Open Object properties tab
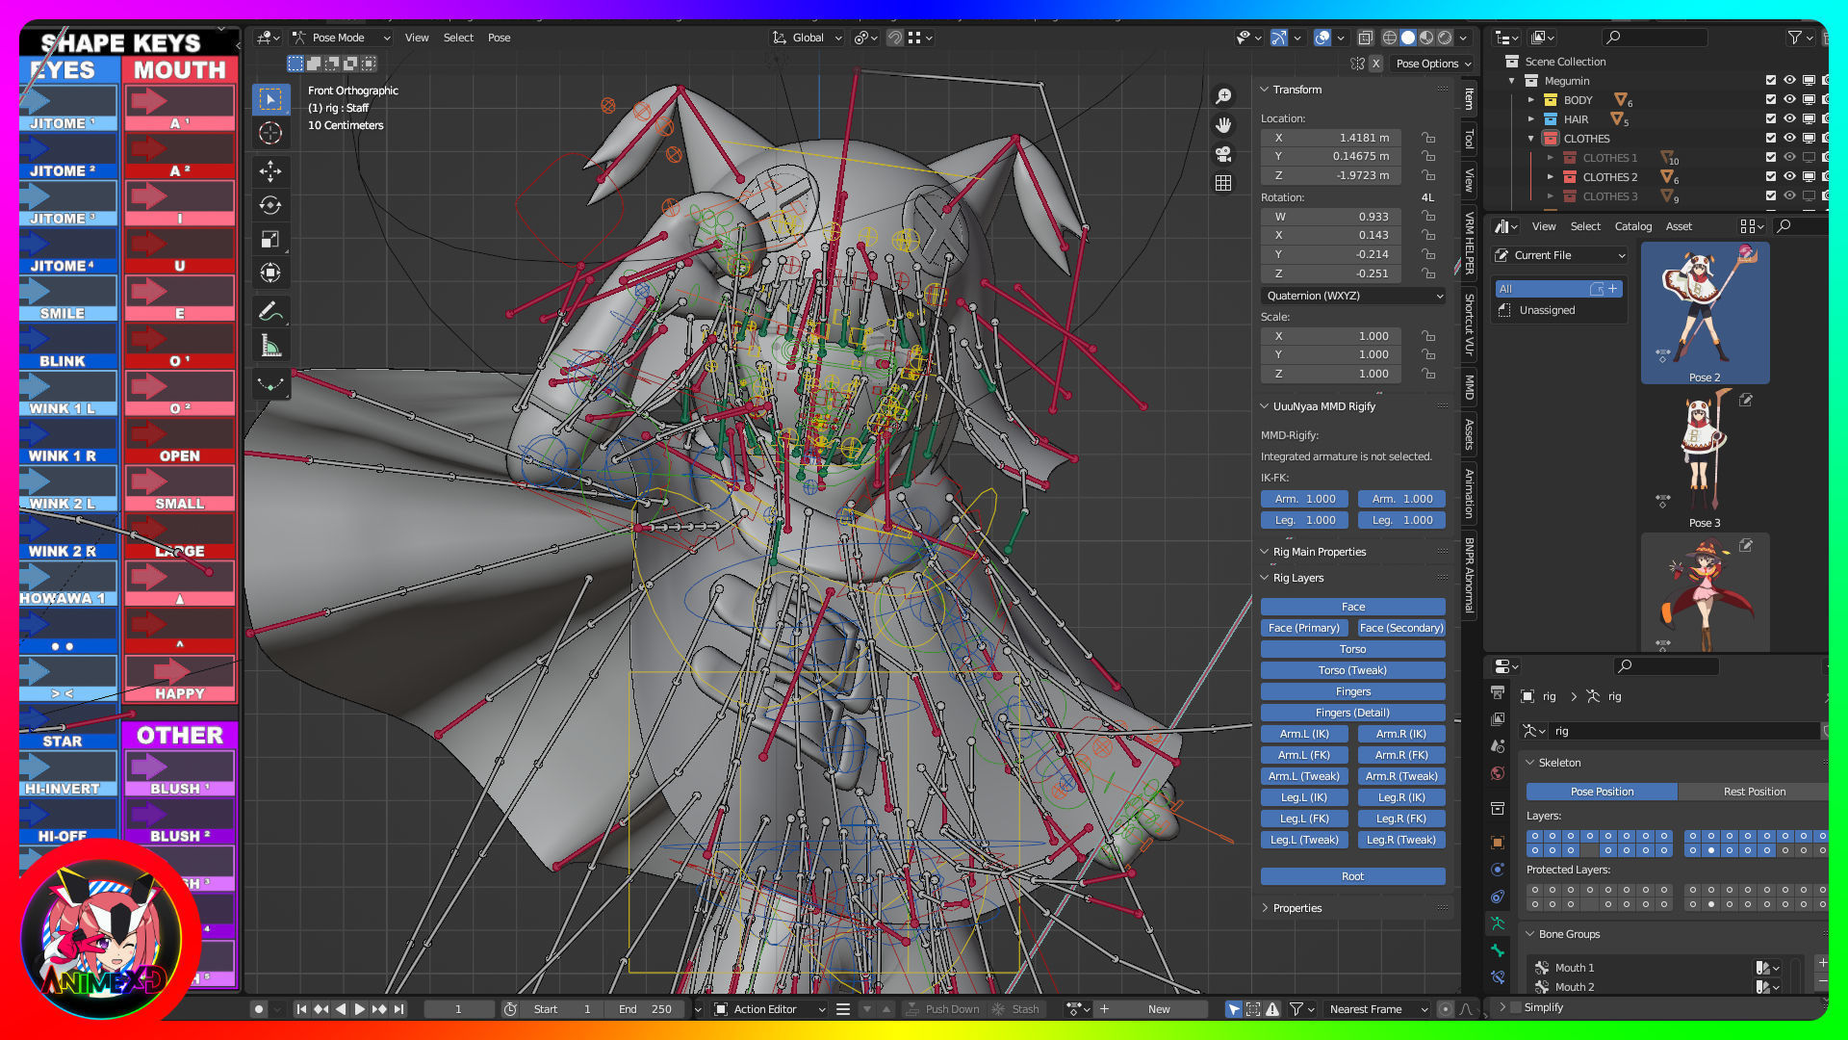Image resolution: width=1848 pixels, height=1040 pixels. pyautogui.click(x=1498, y=843)
